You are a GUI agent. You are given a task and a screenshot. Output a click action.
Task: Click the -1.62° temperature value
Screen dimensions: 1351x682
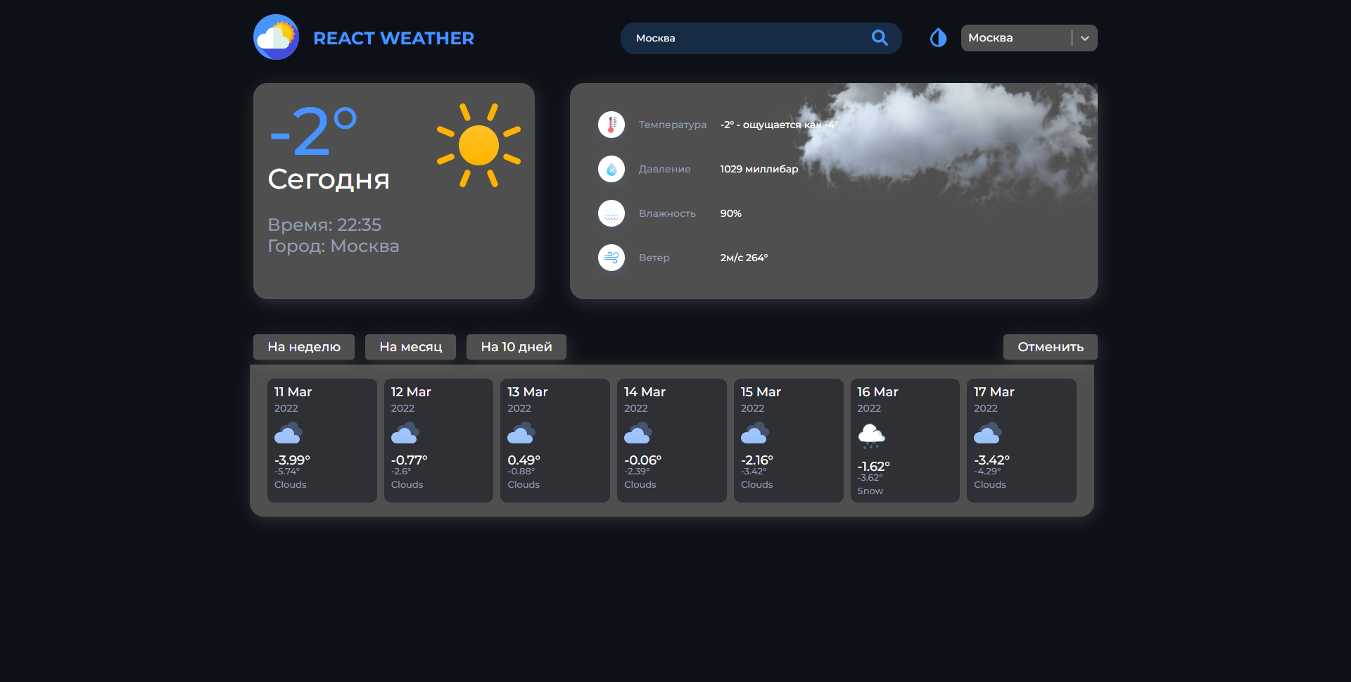coord(873,466)
